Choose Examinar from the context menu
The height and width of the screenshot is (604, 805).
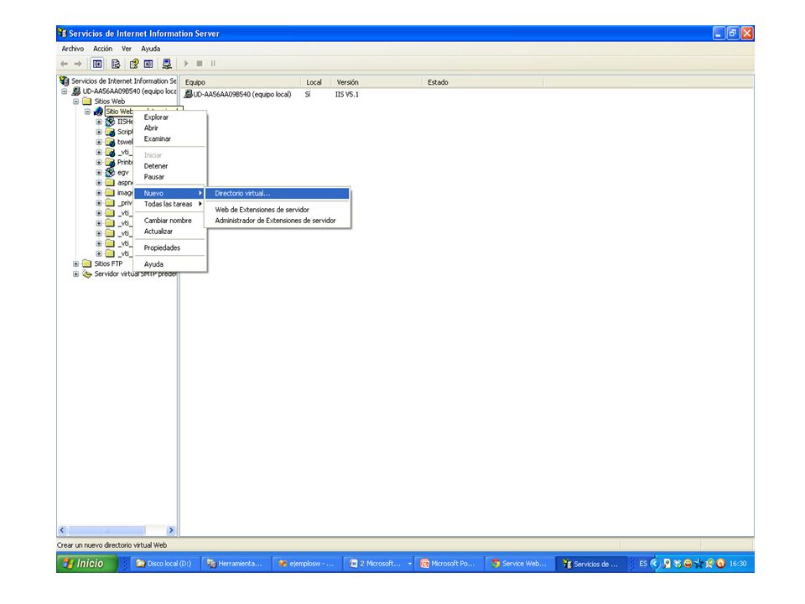(170, 138)
